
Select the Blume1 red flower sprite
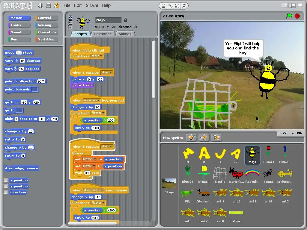[x=269, y=155]
